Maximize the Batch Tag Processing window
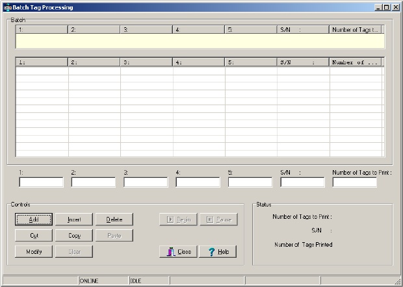The height and width of the screenshot is (287, 403). pos(386,7)
